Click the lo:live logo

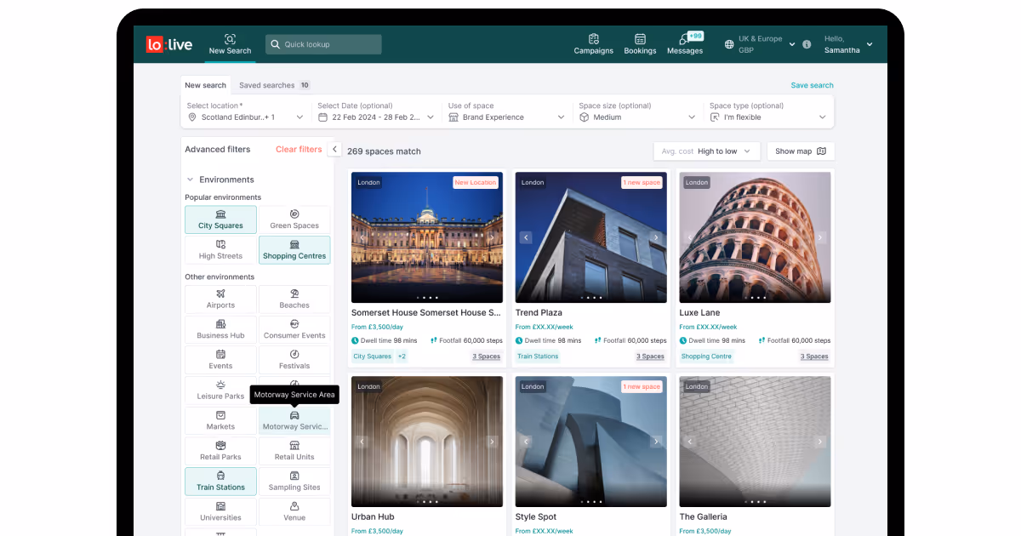click(168, 44)
